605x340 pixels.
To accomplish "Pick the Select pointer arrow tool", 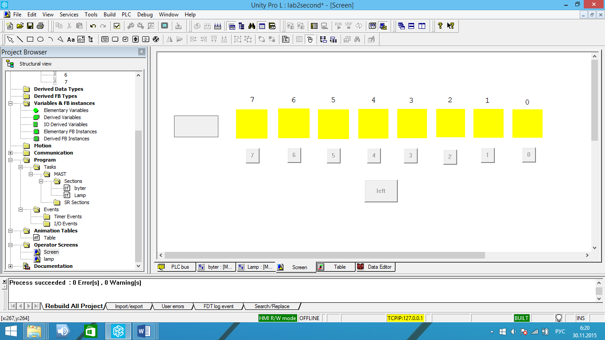I will pos(10,39).
